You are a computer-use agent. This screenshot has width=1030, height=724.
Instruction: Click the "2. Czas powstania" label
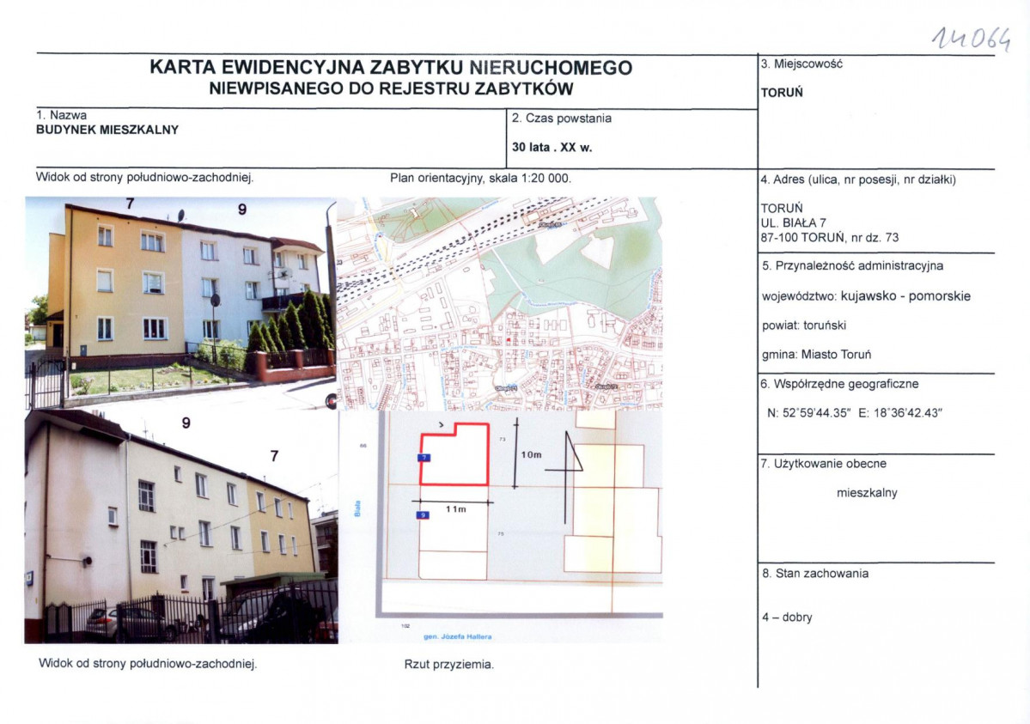click(562, 119)
